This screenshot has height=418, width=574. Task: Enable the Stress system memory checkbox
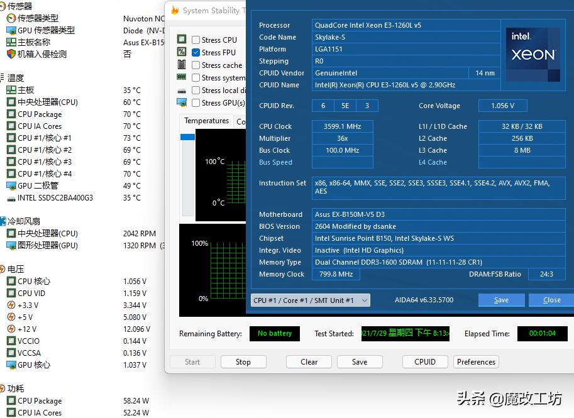196,77
